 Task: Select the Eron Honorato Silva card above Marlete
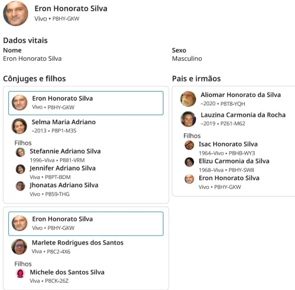coord(86,224)
